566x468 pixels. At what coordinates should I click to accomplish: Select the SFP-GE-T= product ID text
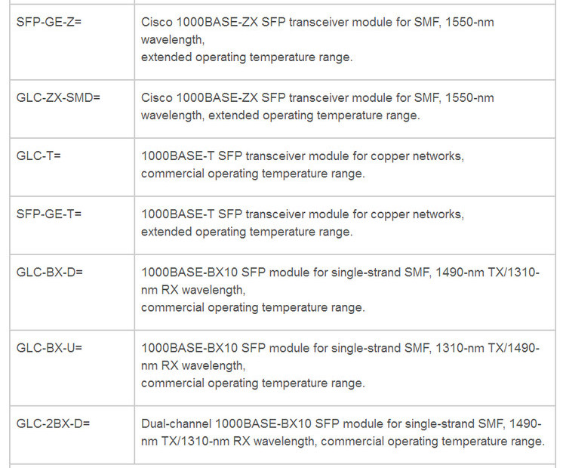coord(49,214)
